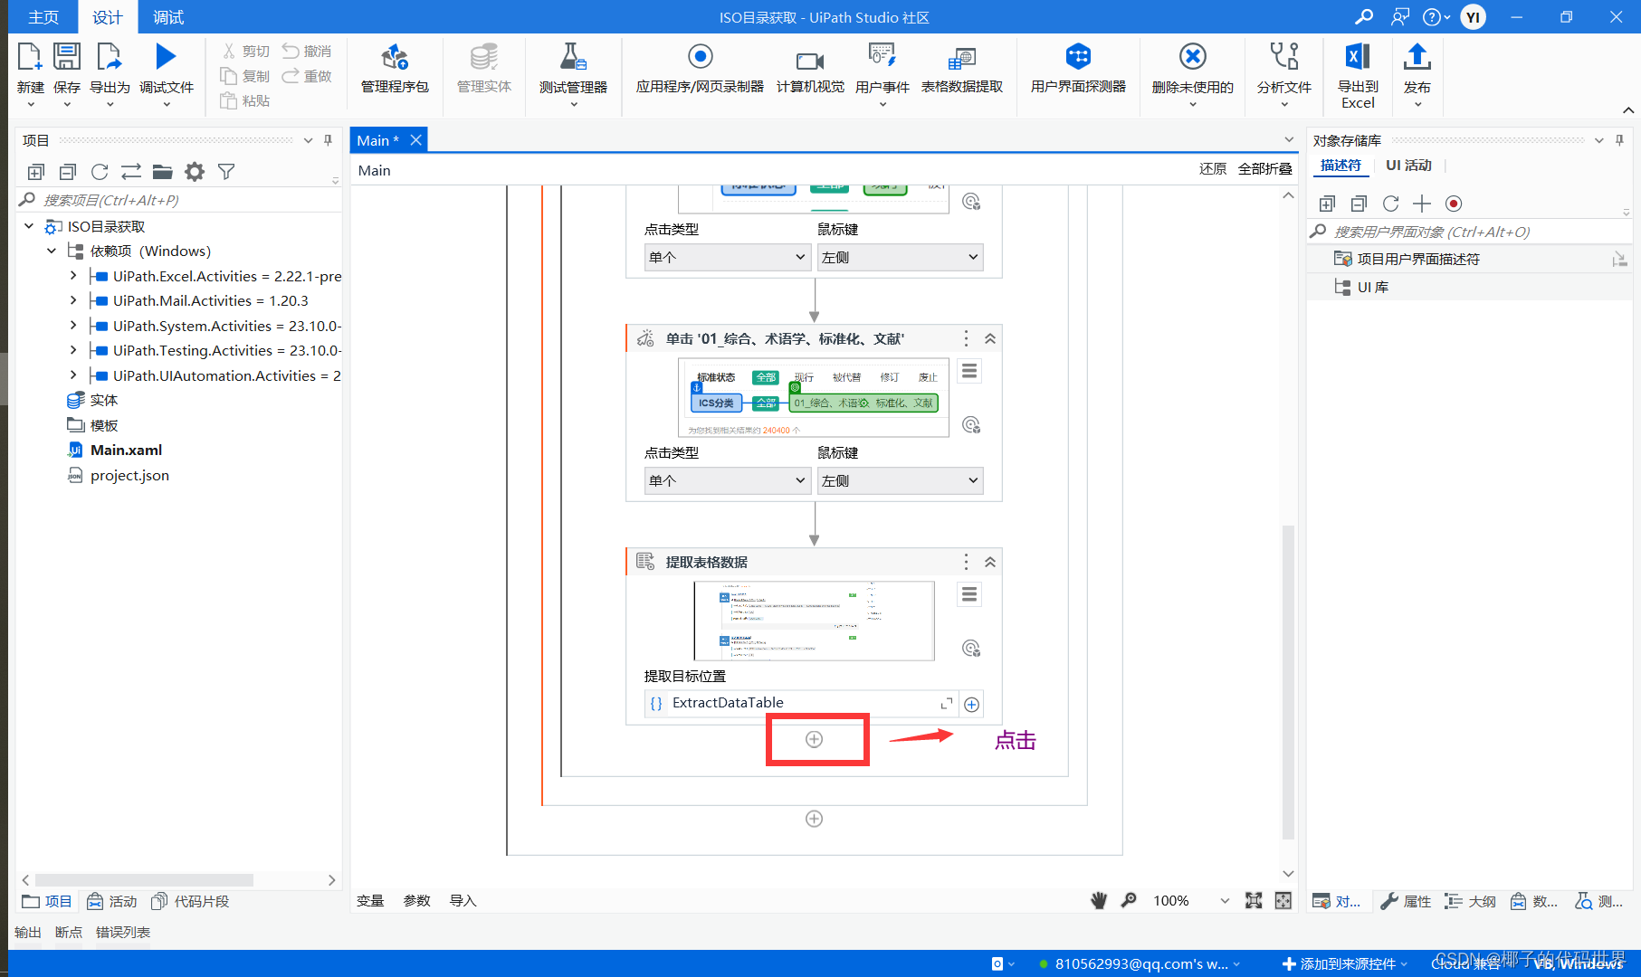This screenshot has width=1641, height=977.
Task: Open 变量 panel
Action: 370,901
